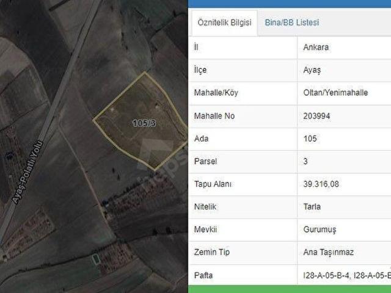Click the Zemin Tip value Ana Taşınmaz
This screenshot has height=293, width=391.
point(329,252)
